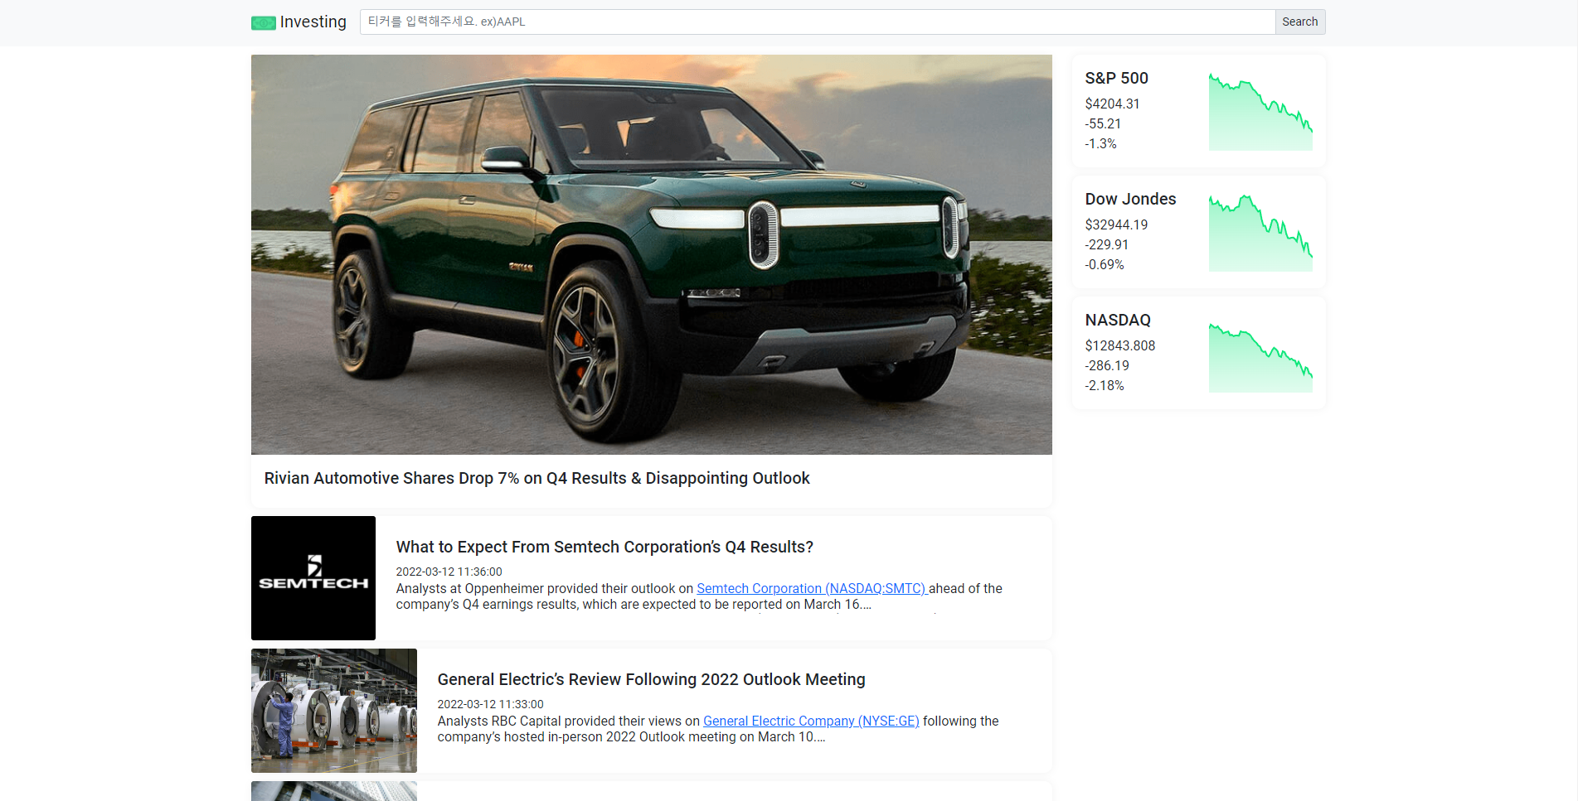This screenshot has width=1578, height=801.
Task: Click the green money logo icon
Action: (x=264, y=23)
